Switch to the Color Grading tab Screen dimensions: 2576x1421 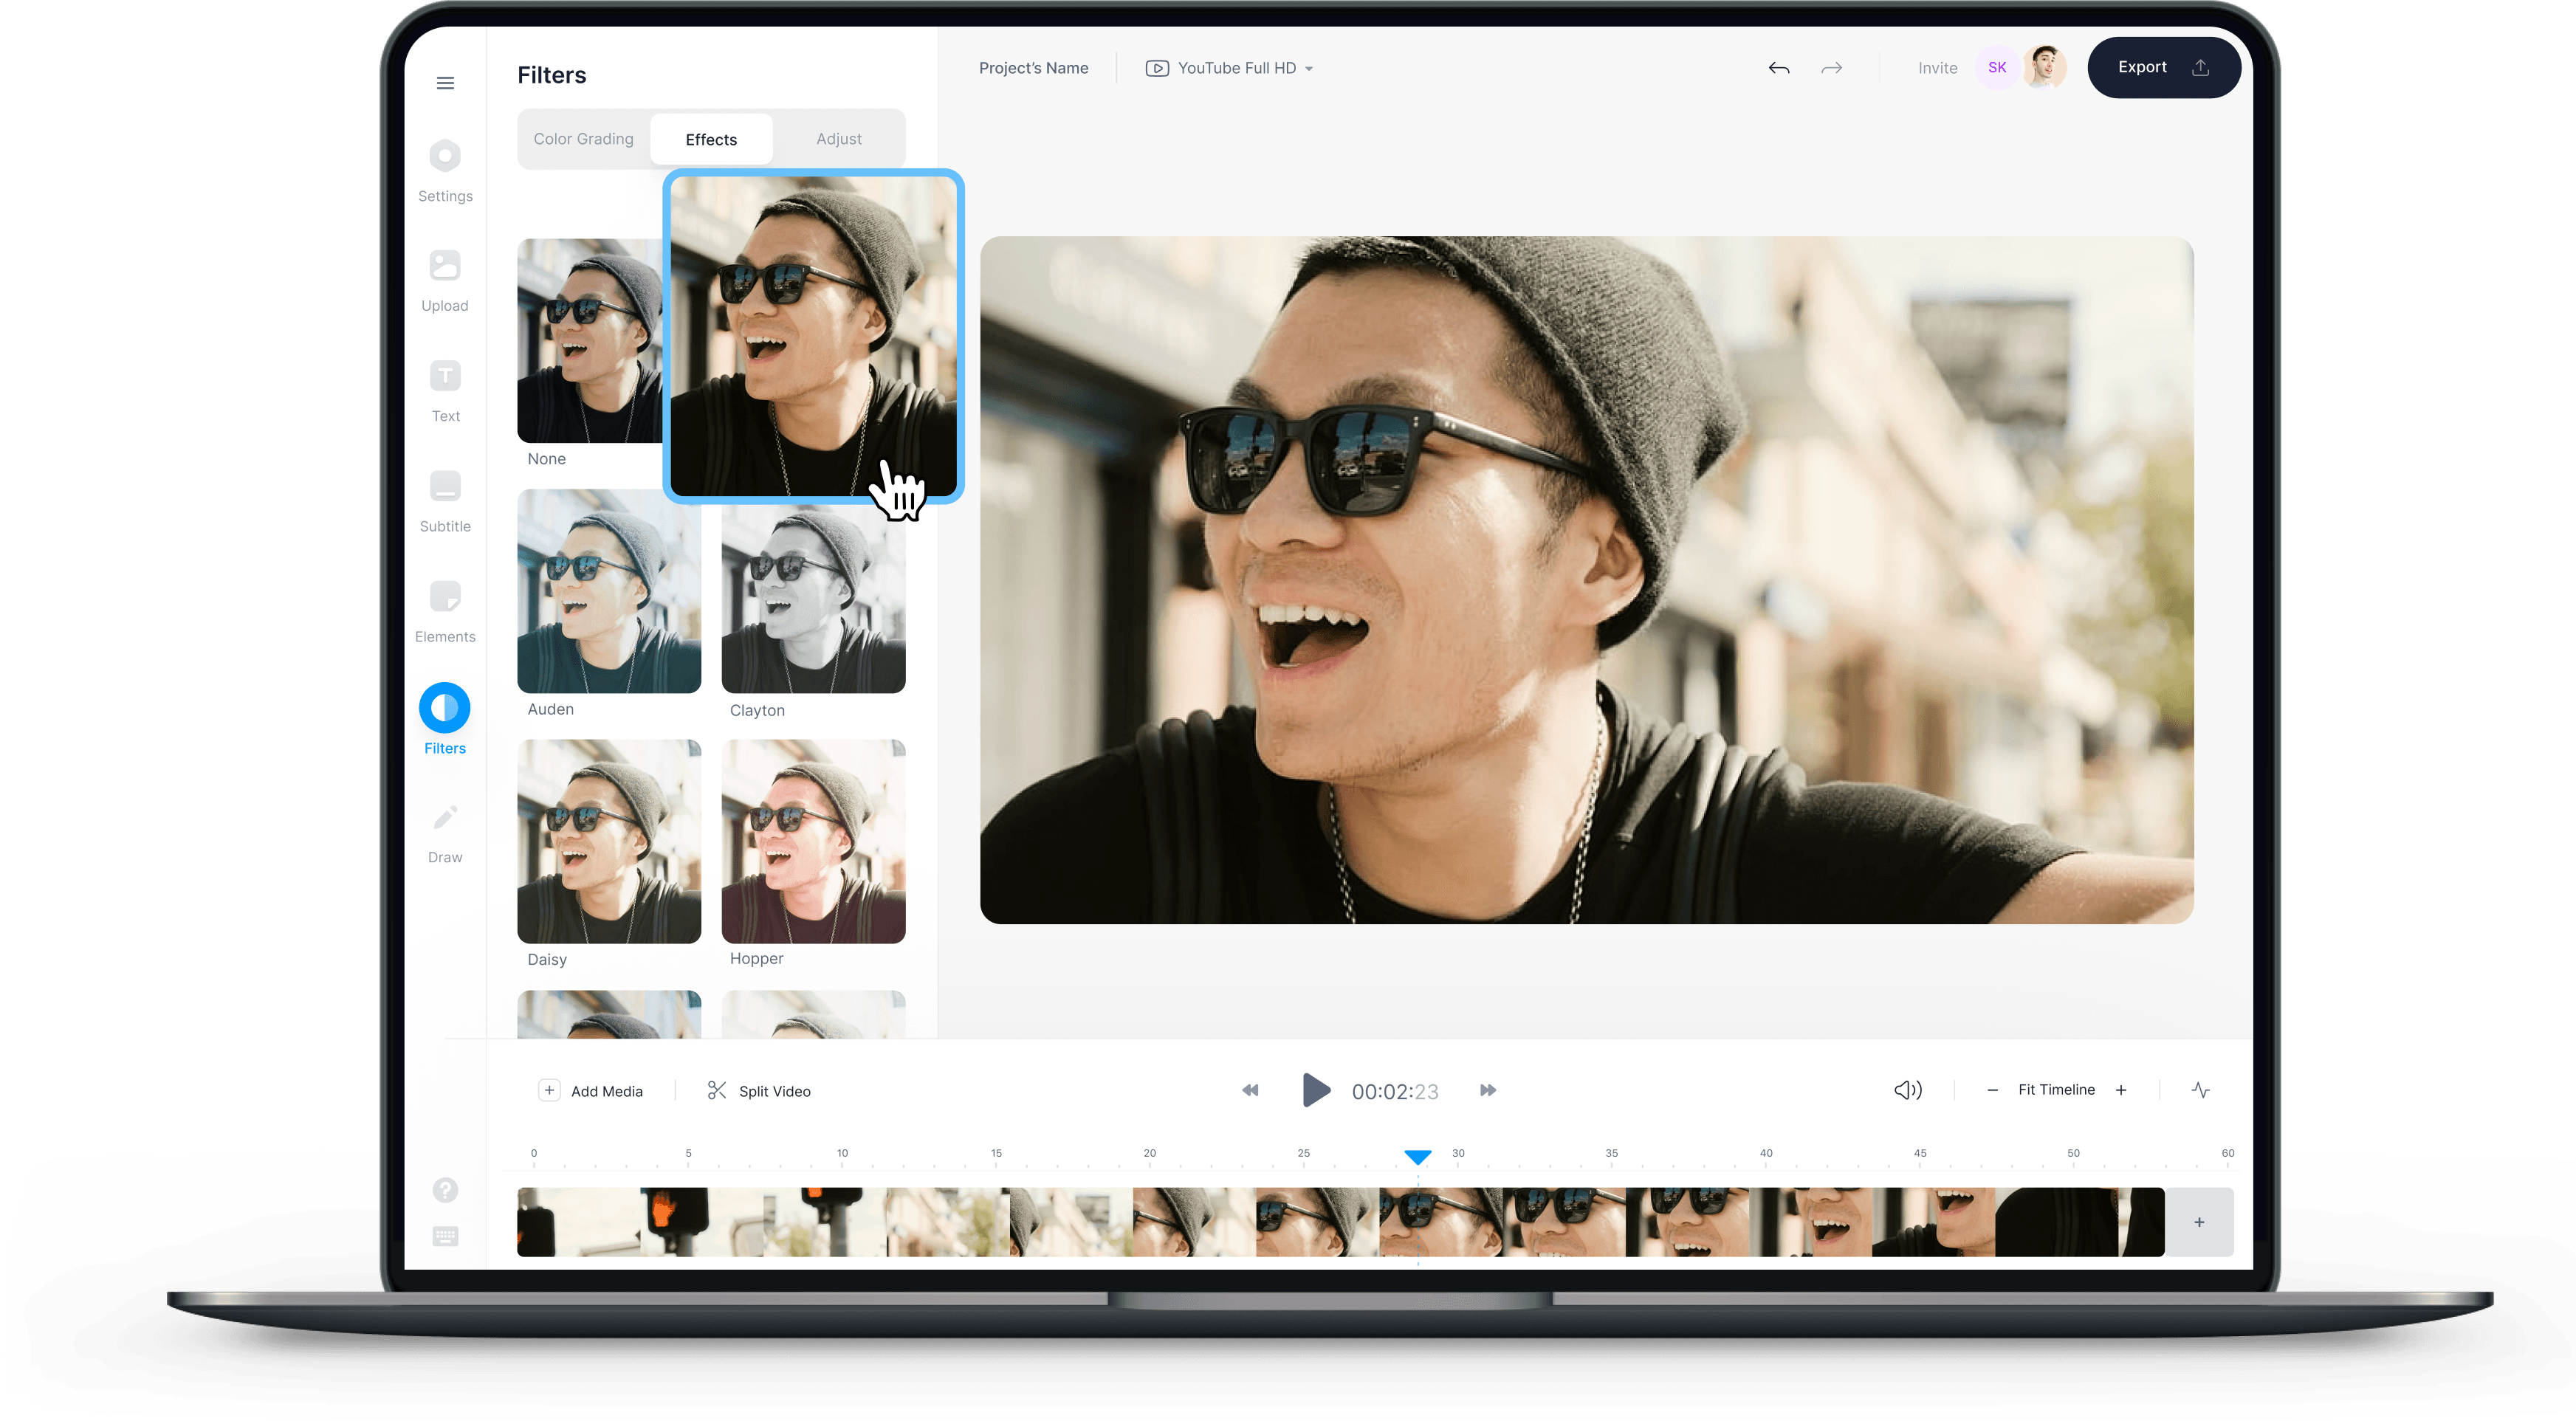coord(583,138)
